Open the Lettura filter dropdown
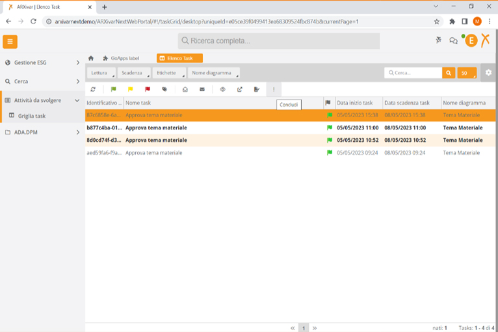Screen dimensions: 498x332 tap(101, 73)
